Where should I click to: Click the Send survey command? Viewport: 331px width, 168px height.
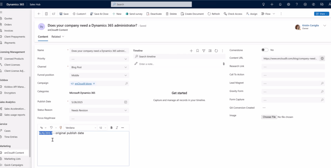(x=134, y=14)
